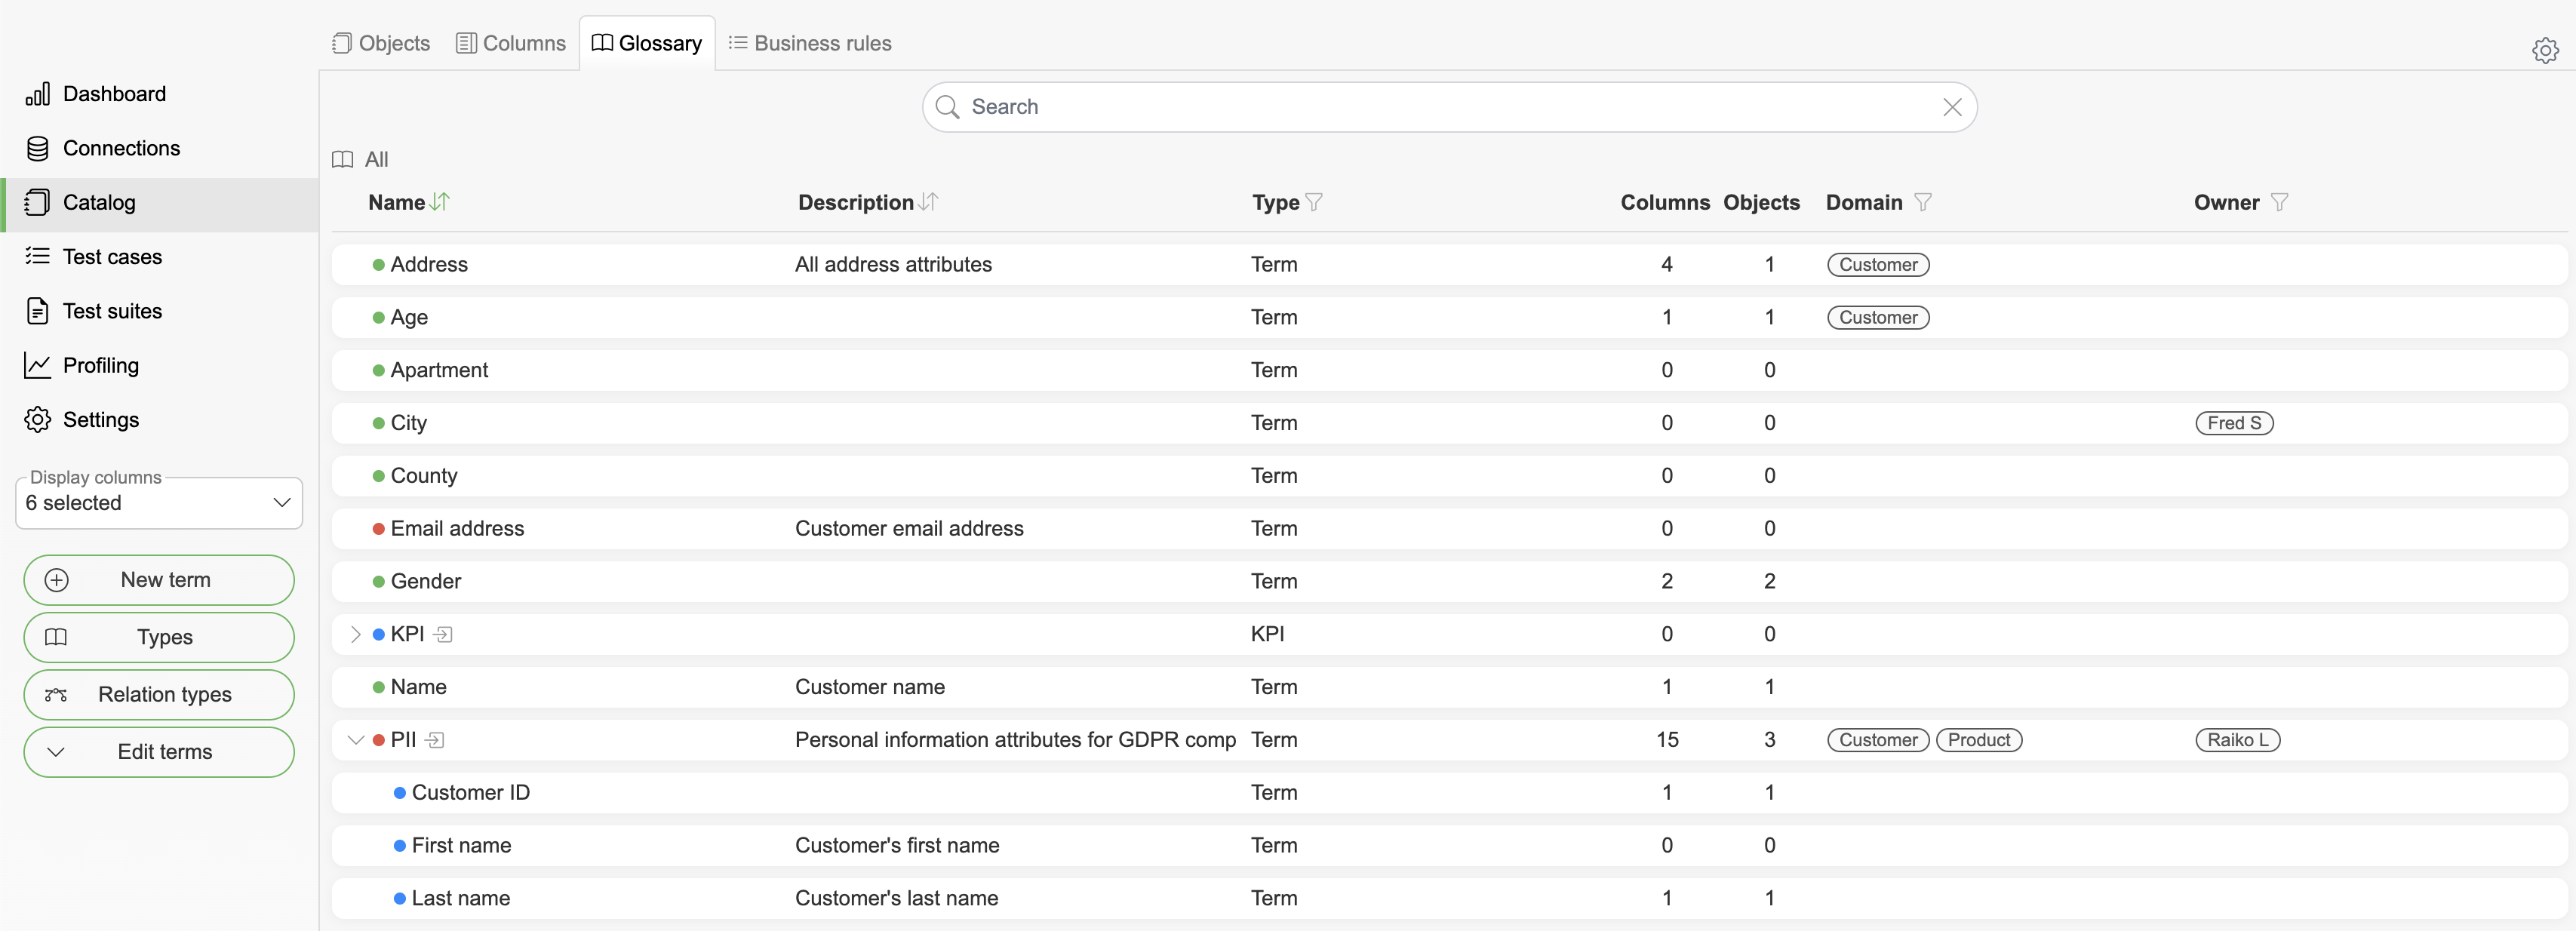Open the Display columns dropdown
Image resolution: width=2576 pixels, height=931 pixels.
click(x=159, y=503)
